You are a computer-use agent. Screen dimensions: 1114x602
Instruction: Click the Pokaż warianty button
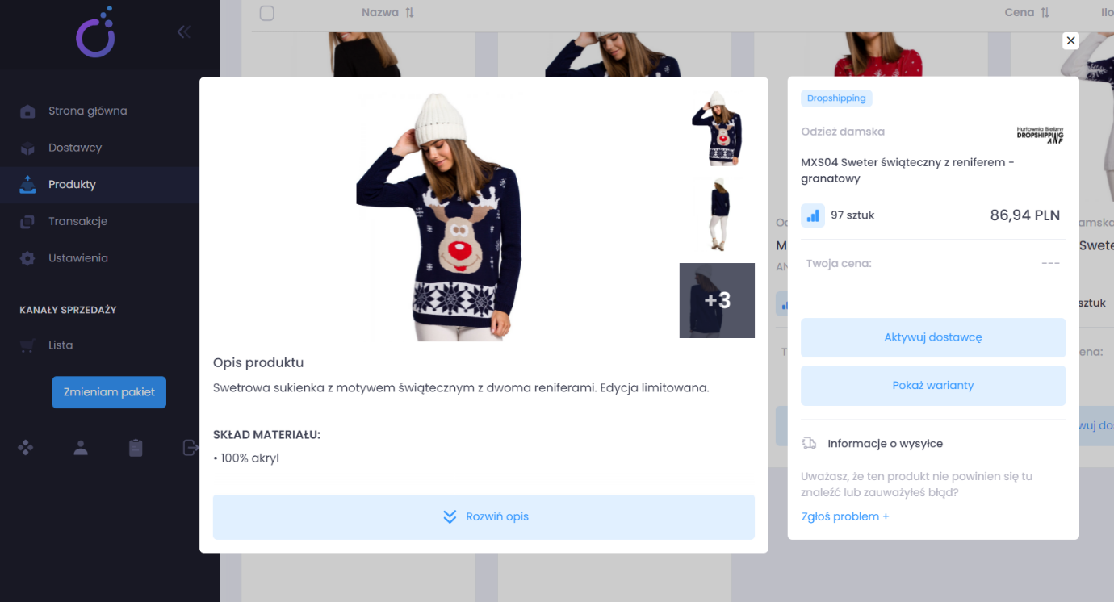pos(933,385)
